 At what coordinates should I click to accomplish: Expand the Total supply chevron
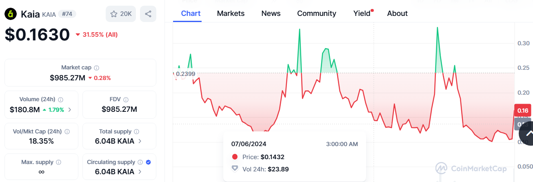point(140,141)
